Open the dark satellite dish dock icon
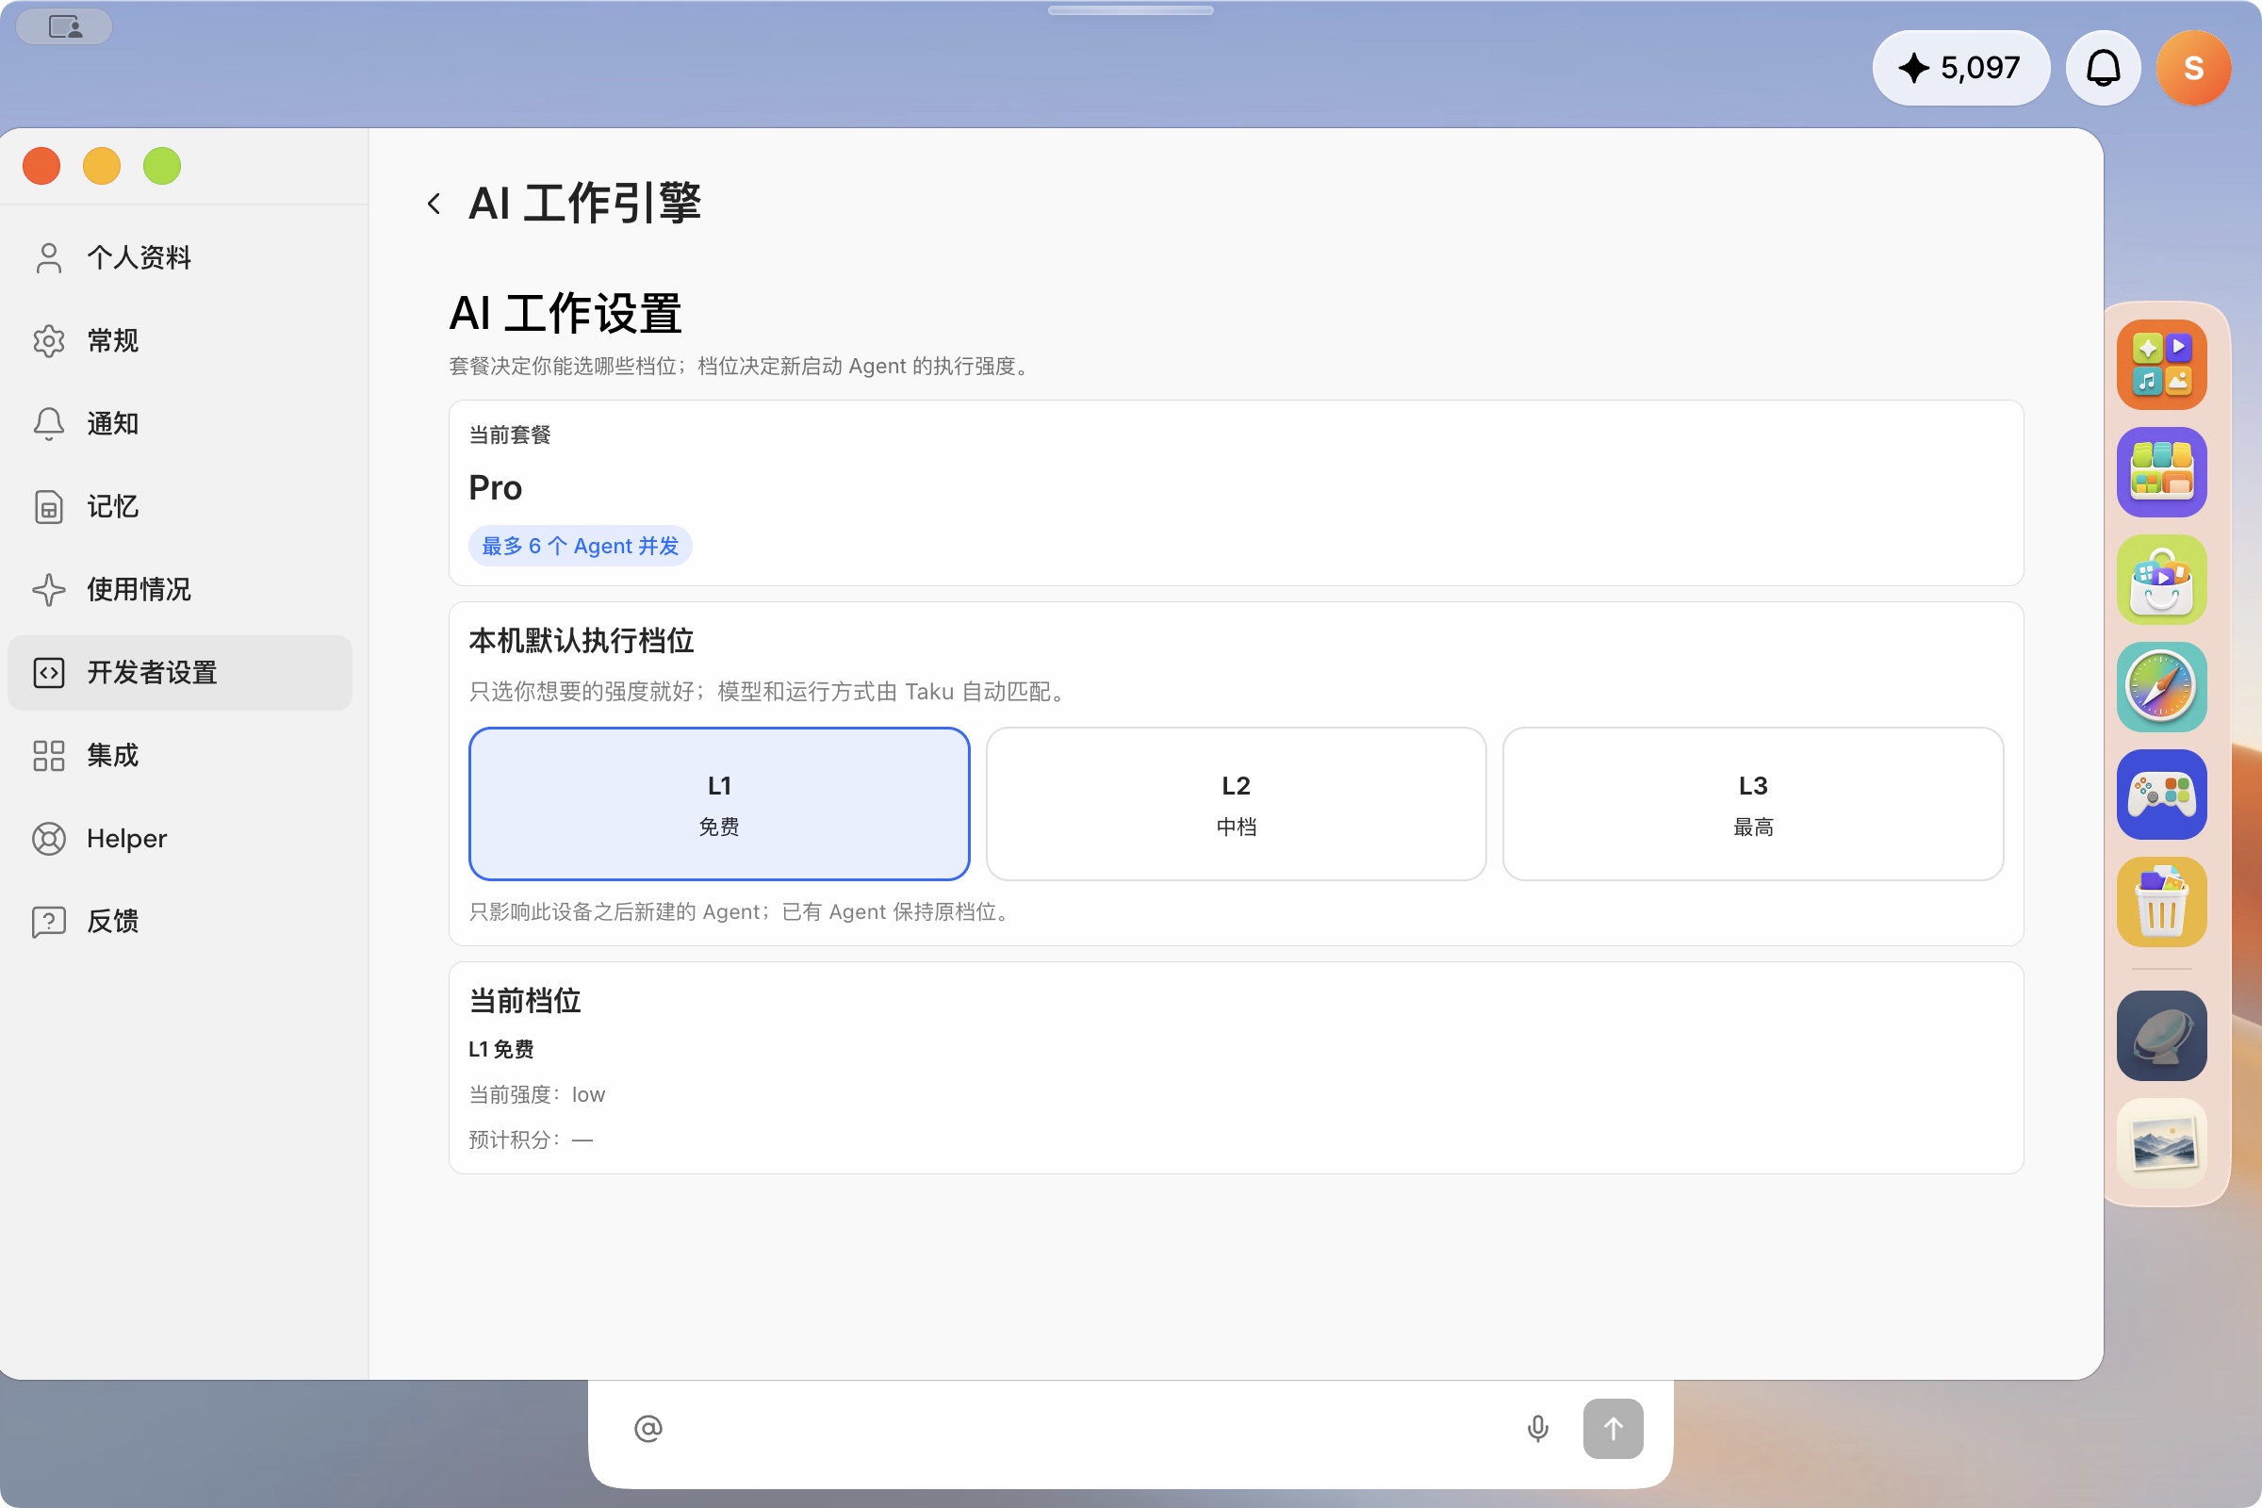2262x1508 pixels. tap(2161, 1036)
